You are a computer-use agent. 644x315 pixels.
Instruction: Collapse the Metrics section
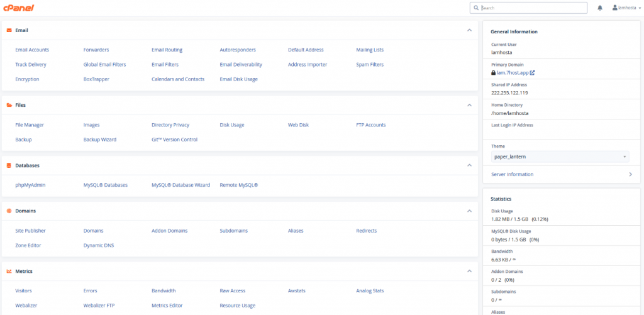coord(469,271)
